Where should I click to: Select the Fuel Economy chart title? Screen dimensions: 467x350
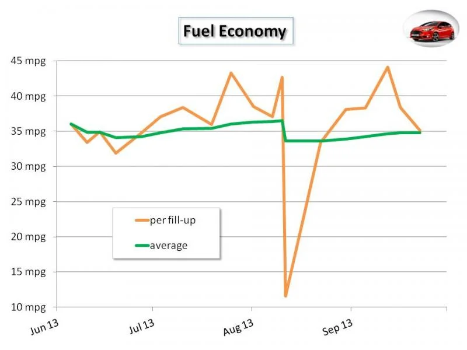coord(236,31)
